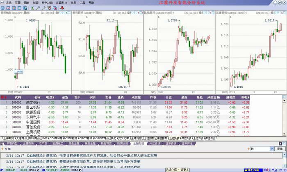Select the 600008 首创股份 row
The width and height of the screenshot is (287, 172).
[x=125, y=127]
